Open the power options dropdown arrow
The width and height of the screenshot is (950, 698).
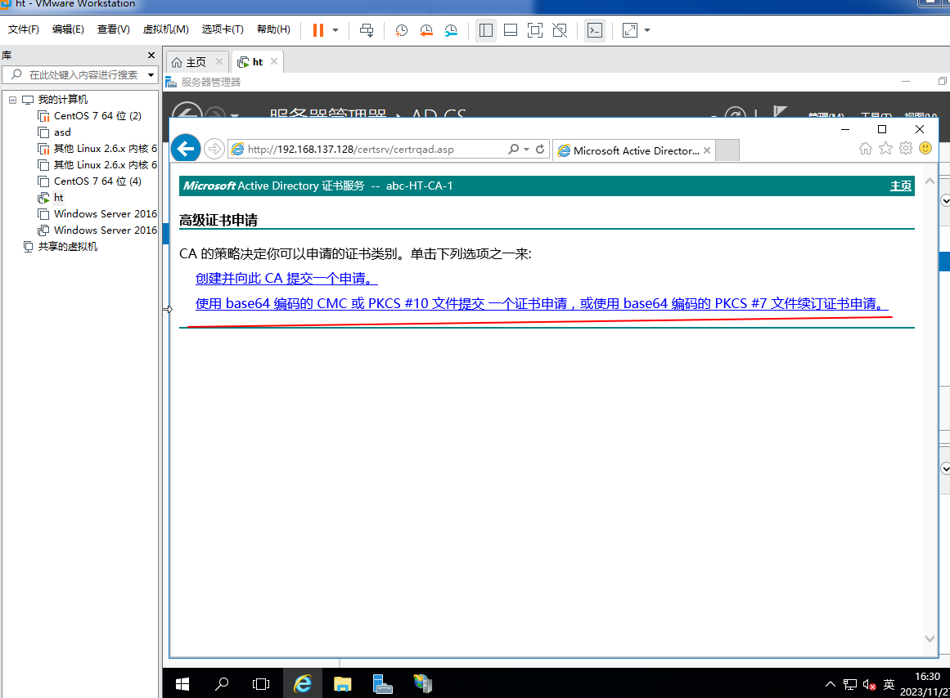click(335, 30)
